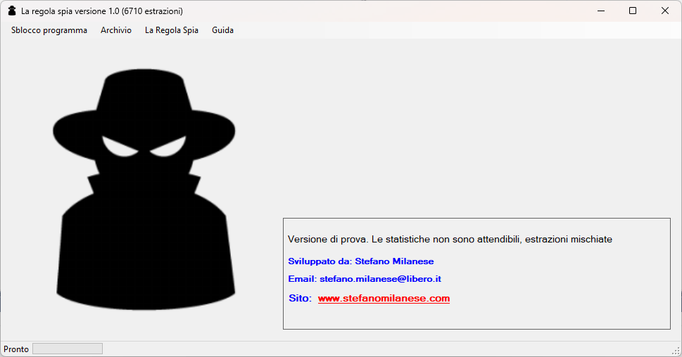Click the Versione di prova notice text
The width and height of the screenshot is (682, 357).
click(450, 240)
